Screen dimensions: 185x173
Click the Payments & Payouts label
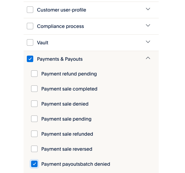(60, 59)
